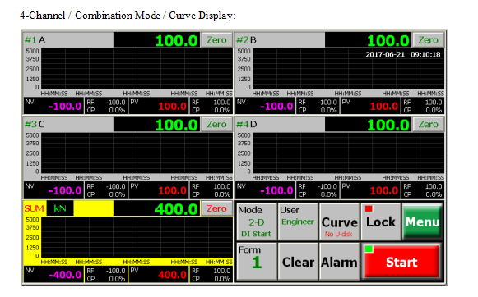Screen dimensions: 478x297
Task: Toggle the Lock button with red indicator
Action: coord(381,222)
